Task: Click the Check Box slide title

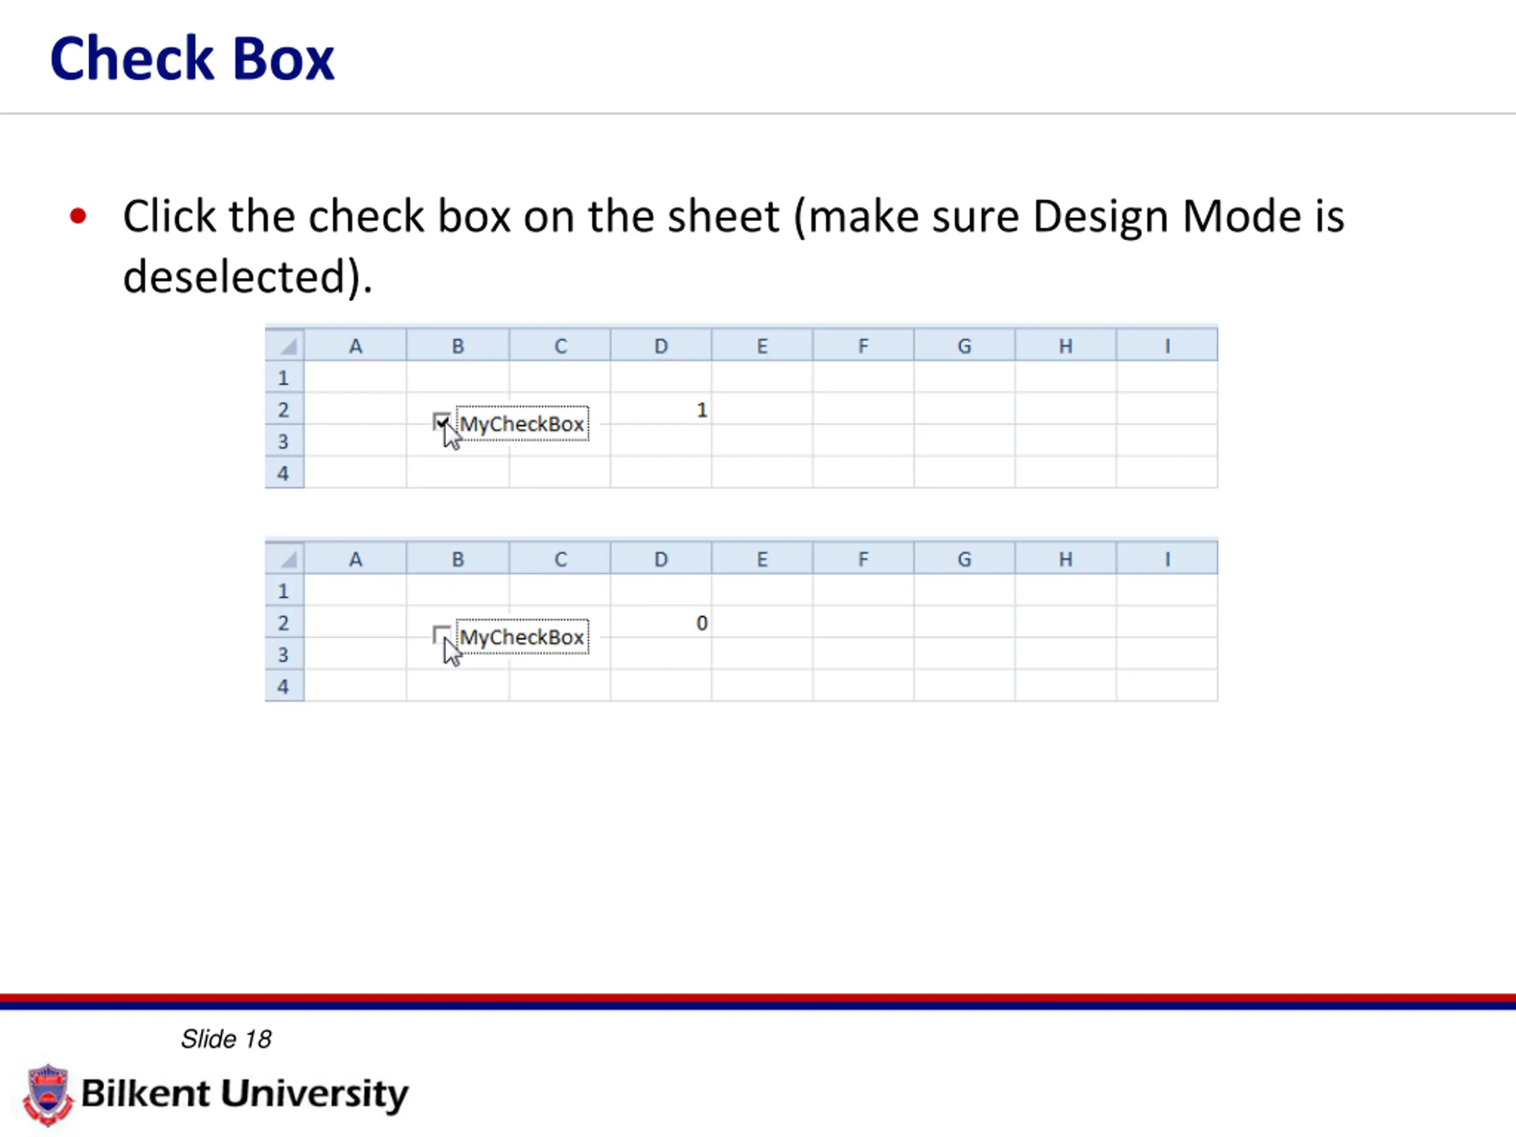Action: coord(192,58)
